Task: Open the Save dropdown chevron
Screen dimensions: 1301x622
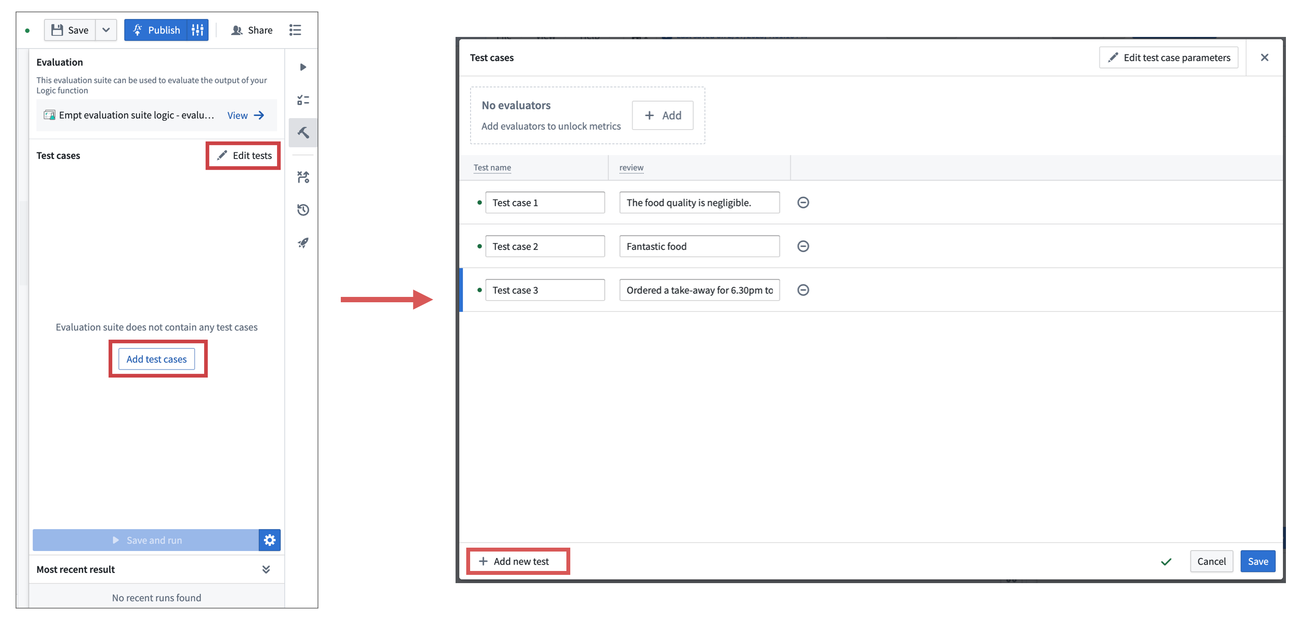Action: coord(106,30)
